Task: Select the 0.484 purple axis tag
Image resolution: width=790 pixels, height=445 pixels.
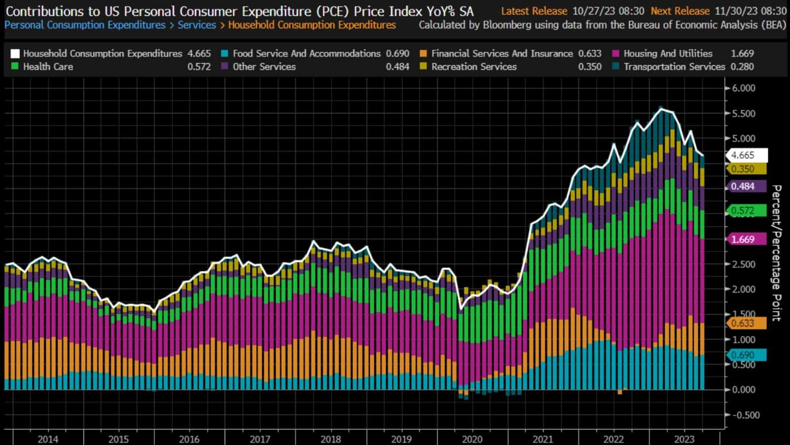Action: (746, 186)
